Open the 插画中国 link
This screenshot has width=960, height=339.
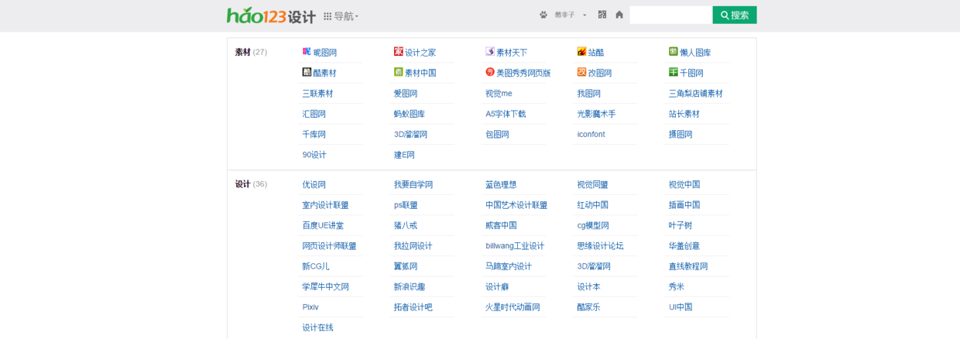[684, 205]
